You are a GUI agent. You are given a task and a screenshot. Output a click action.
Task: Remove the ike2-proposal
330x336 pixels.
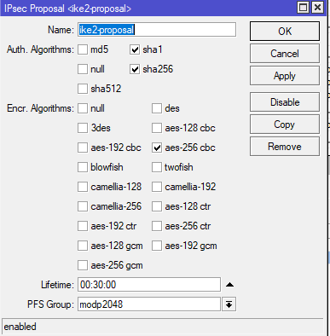click(x=285, y=147)
